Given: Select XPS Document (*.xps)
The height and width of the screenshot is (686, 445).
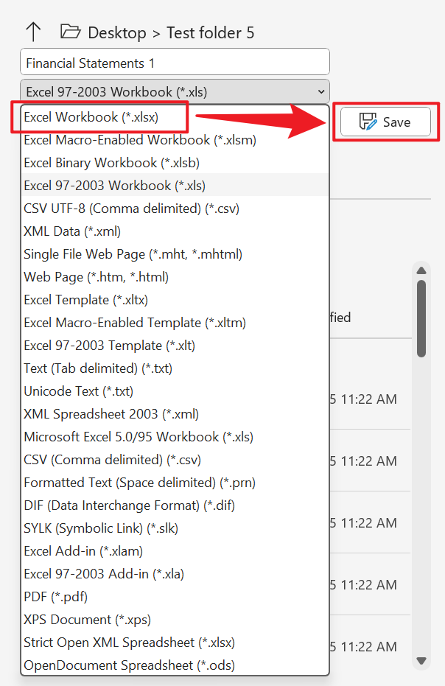Looking at the screenshot, I should 175,620.
